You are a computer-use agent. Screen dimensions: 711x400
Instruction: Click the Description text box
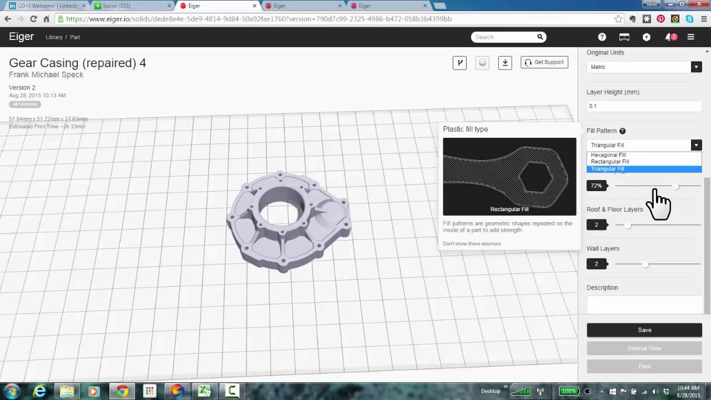coord(644,304)
